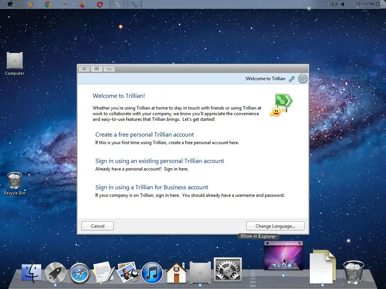The image size is (386, 289).
Task: Click the printer icon in the top bar
Action: (x=117, y=4)
